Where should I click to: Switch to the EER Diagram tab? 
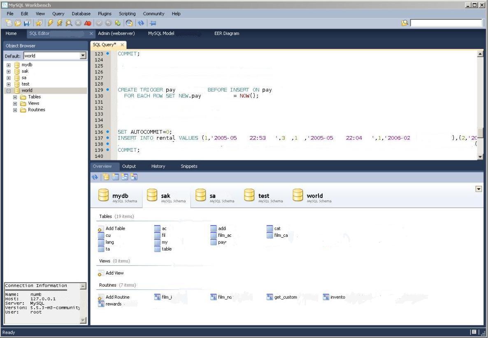[227, 34]
